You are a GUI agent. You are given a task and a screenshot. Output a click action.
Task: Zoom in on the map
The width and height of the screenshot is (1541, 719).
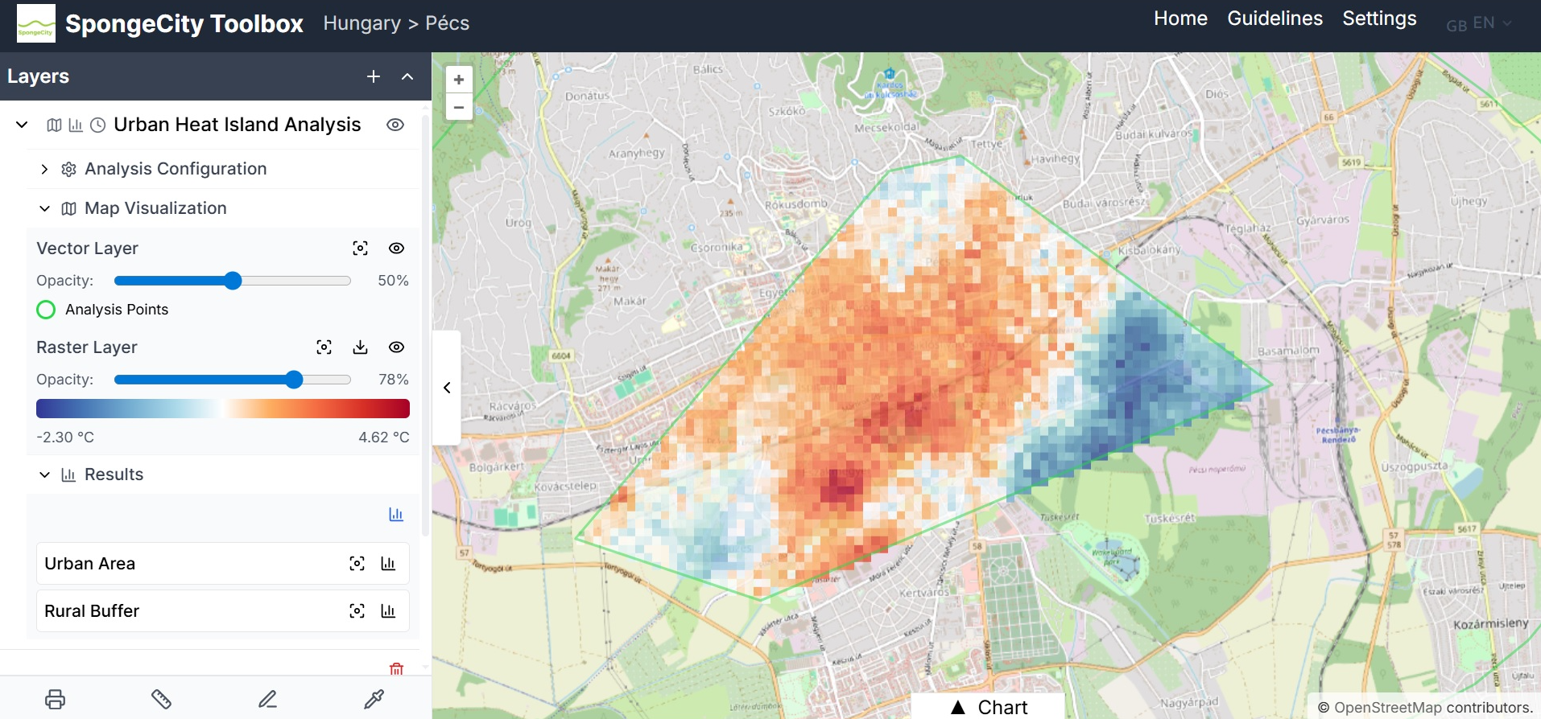pyautogui.click(x=459, y=80)
